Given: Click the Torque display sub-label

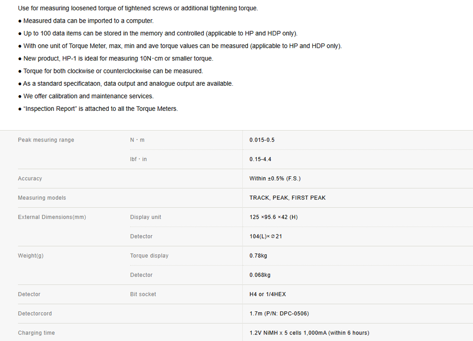Looking at the screenshot, I should click(149, 256).
